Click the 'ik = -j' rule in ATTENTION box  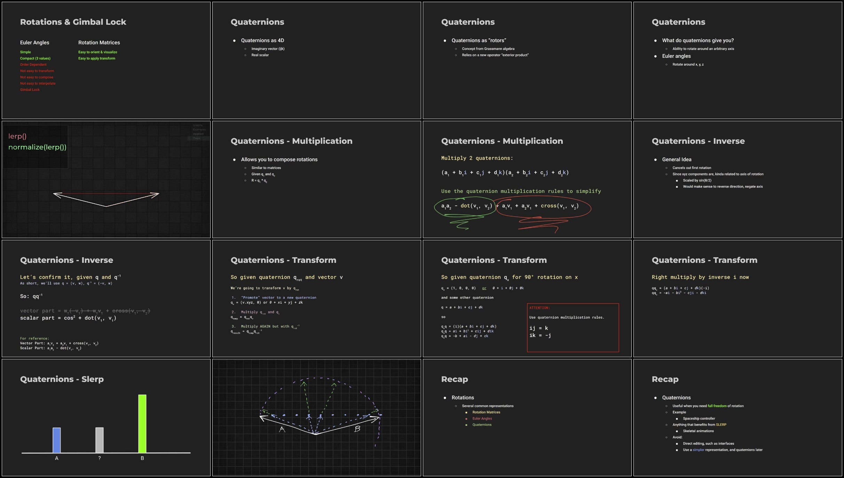540,335
